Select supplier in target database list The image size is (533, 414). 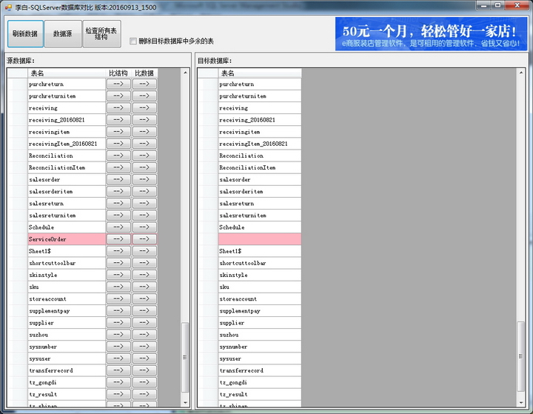260,322
